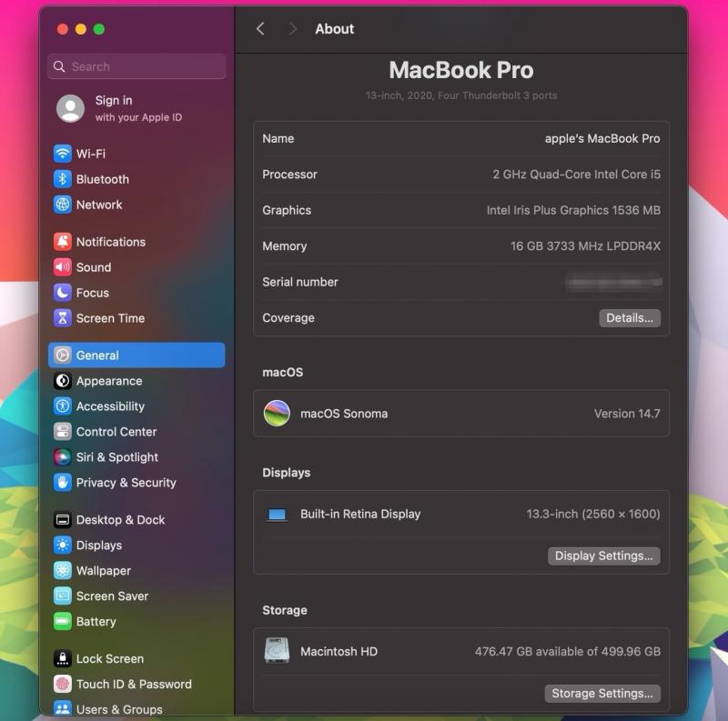Click the Siri & Spotlight icon
The image size is (728, 721).
tap(62, 457)
